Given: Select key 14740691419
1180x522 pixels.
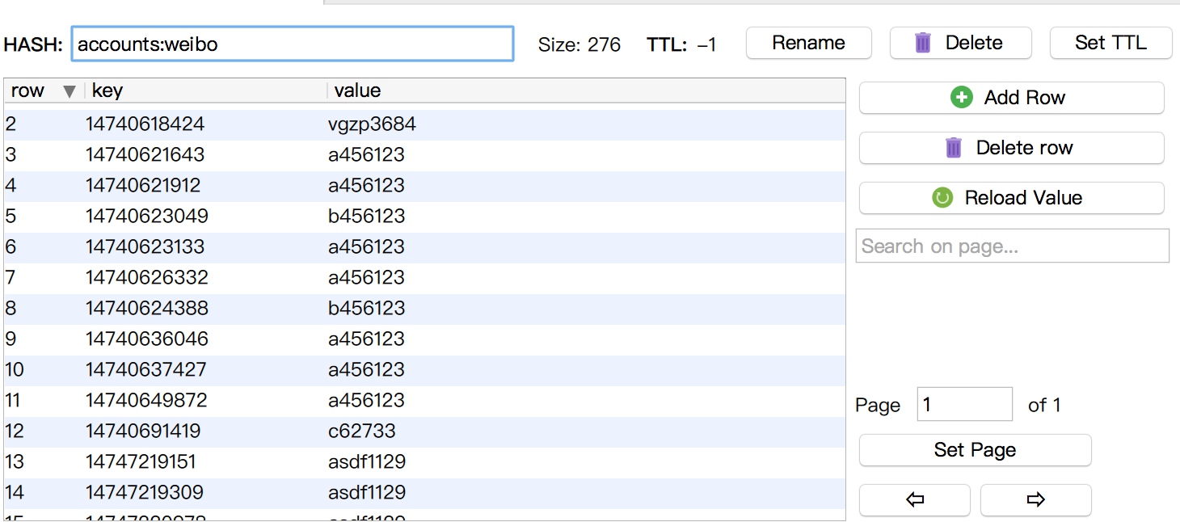Looking at the screenshot, I should coord(143,431).
